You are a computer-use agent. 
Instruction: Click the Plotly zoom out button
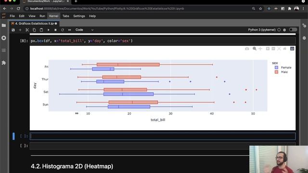[x=273, y=49]
